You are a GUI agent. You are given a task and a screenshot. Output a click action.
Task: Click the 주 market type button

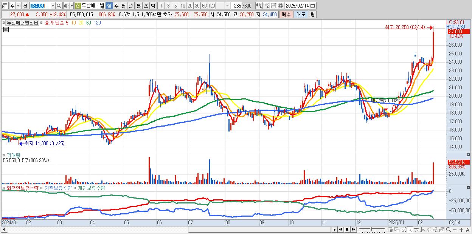coord(12,6)
